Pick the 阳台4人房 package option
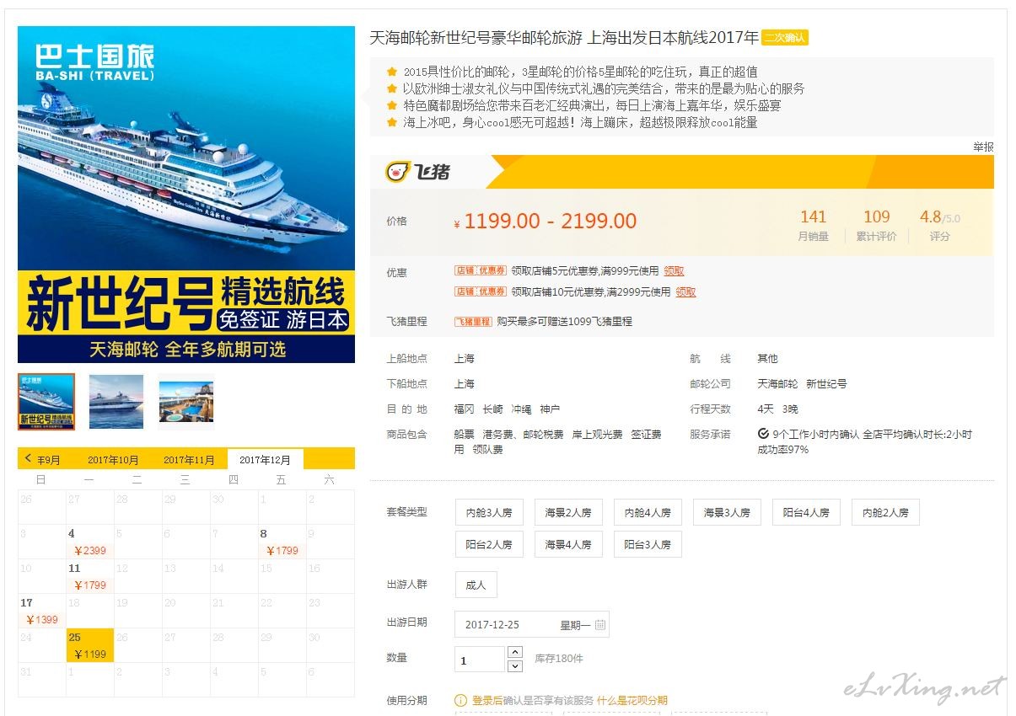This screenshot has height=716, width=1016. [x=806, y=512]
